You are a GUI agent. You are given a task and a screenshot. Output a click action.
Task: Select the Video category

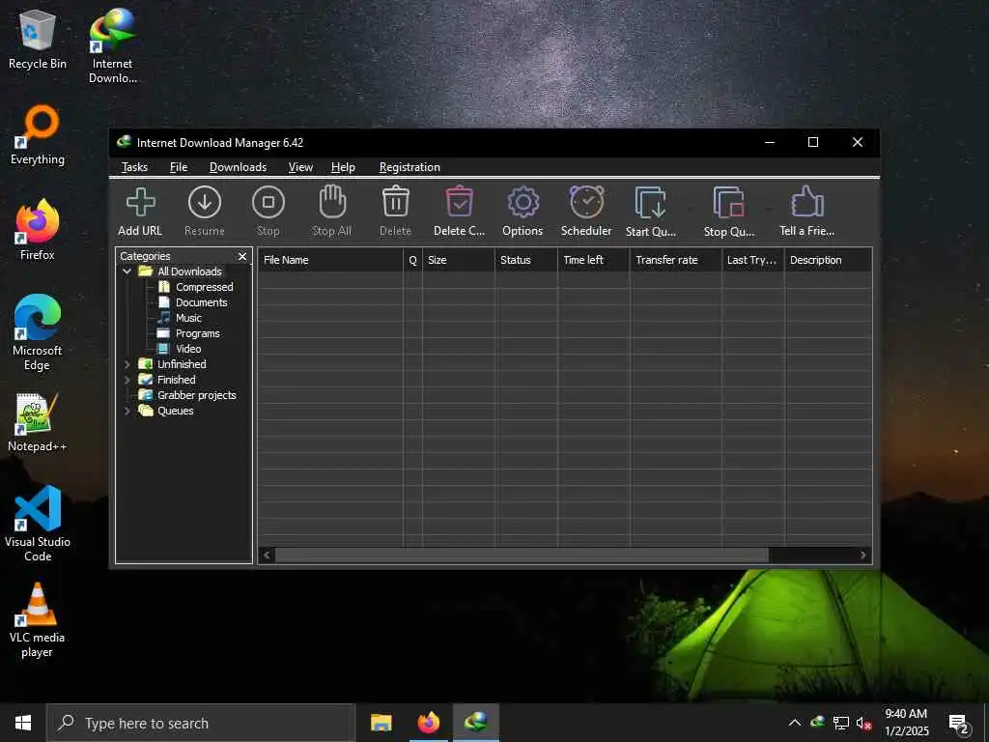188,349
